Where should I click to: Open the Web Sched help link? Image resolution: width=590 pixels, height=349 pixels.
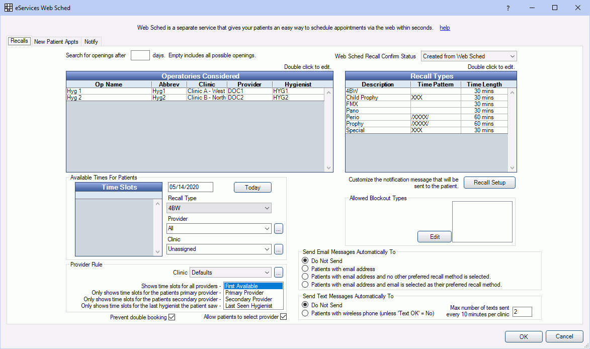445,28
